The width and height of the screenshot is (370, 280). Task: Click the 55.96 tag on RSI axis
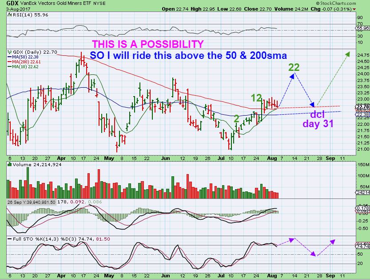coord(363,28)
